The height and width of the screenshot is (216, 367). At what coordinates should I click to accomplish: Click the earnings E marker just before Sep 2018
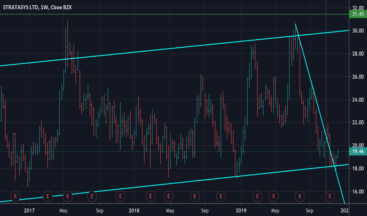click(x=195, y=196)
